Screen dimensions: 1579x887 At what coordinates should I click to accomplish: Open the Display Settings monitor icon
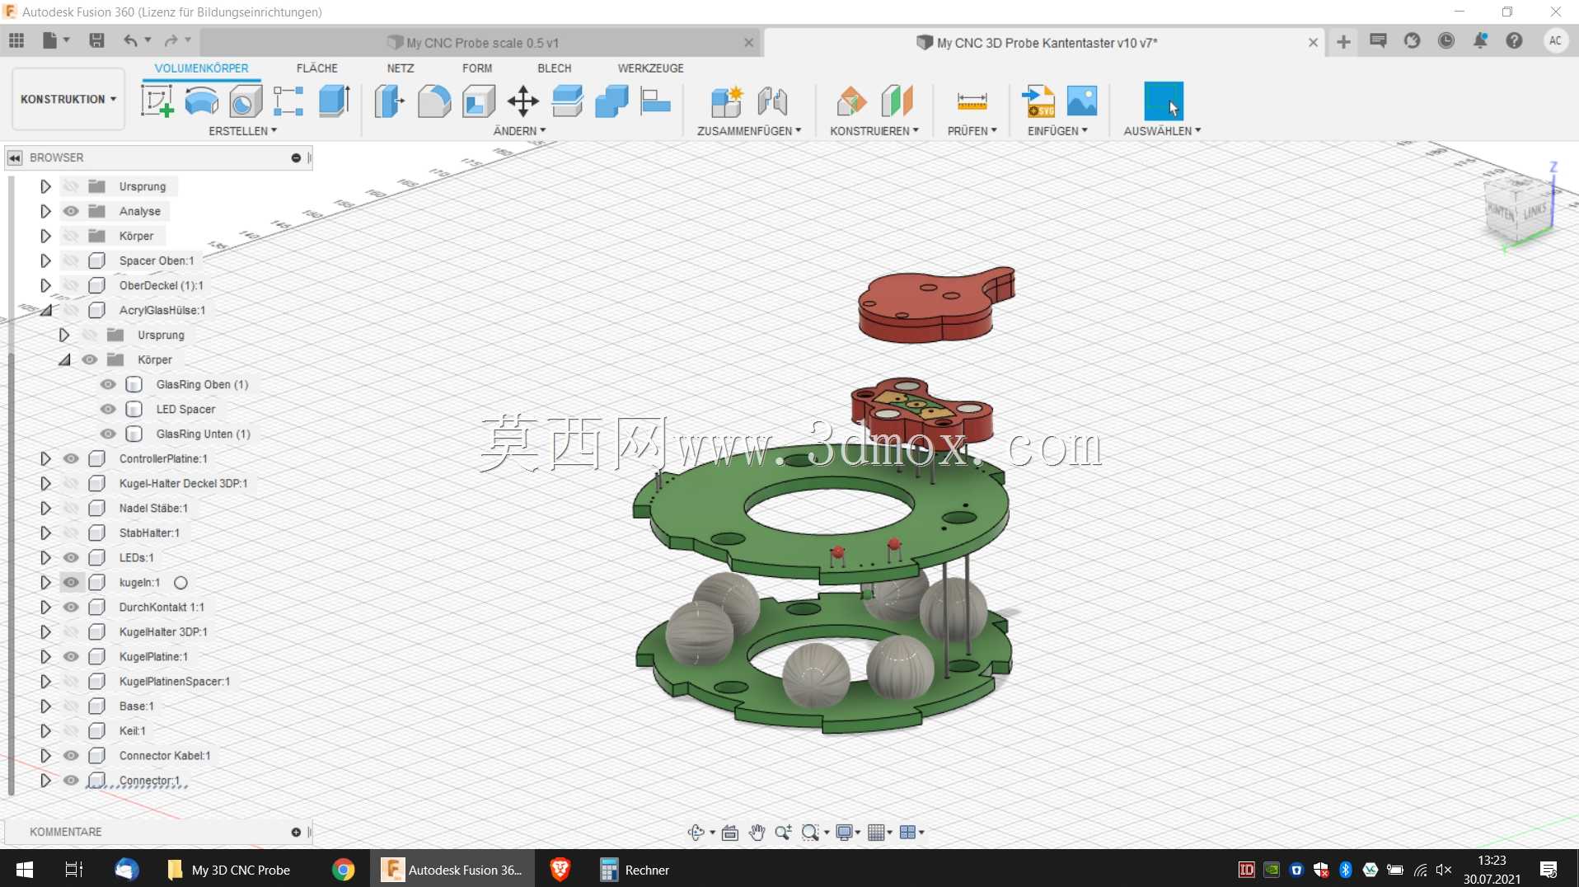pos(844,833)
